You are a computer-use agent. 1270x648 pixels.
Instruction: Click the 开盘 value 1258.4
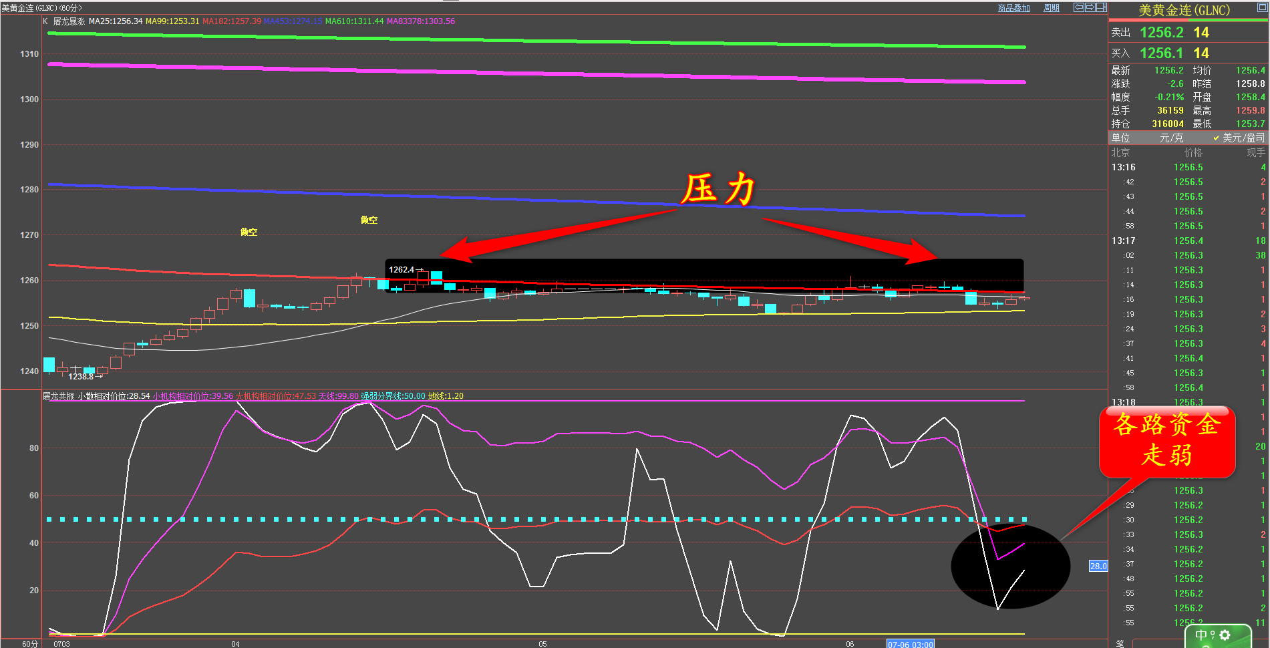pyautogui.click(x=1251, y=97)
